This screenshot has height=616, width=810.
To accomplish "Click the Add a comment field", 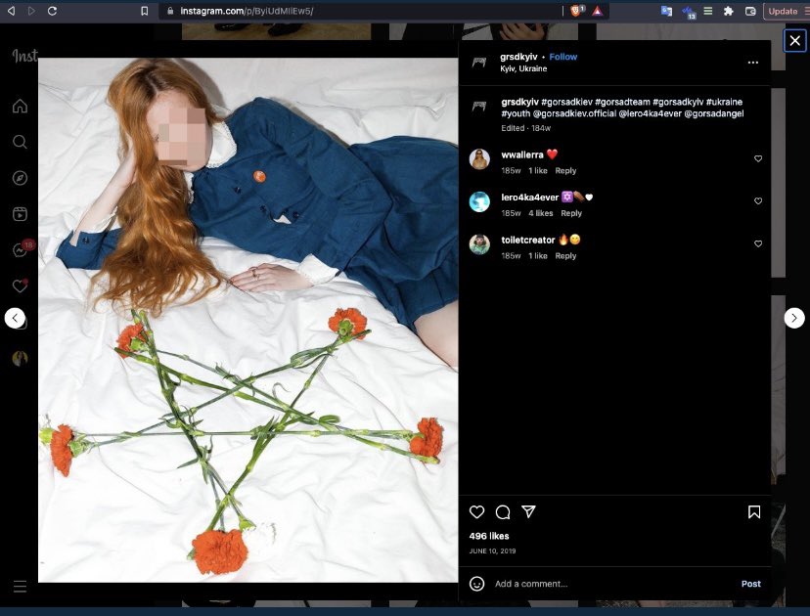I will [613, 584].
